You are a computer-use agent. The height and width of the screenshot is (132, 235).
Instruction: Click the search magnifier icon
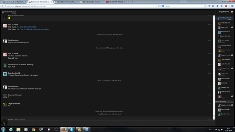[x=205, y=6]
